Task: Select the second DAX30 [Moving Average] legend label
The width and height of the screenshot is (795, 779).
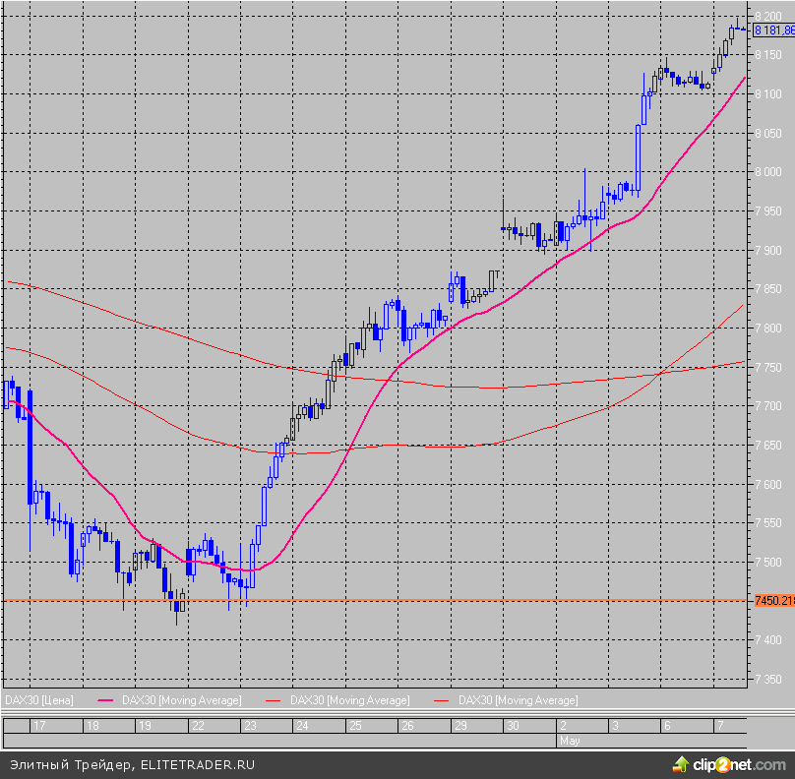Action: (x=349, y=700)
